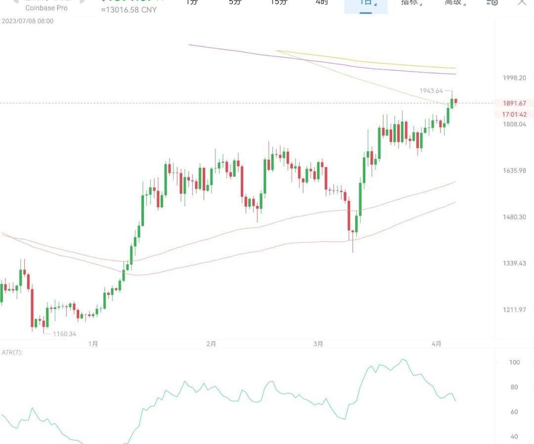Image resolution: width=534 pixels, height=444 pixels.
Task: Tap the Coinbase Pro exchange label
Action: pos(46,8)
